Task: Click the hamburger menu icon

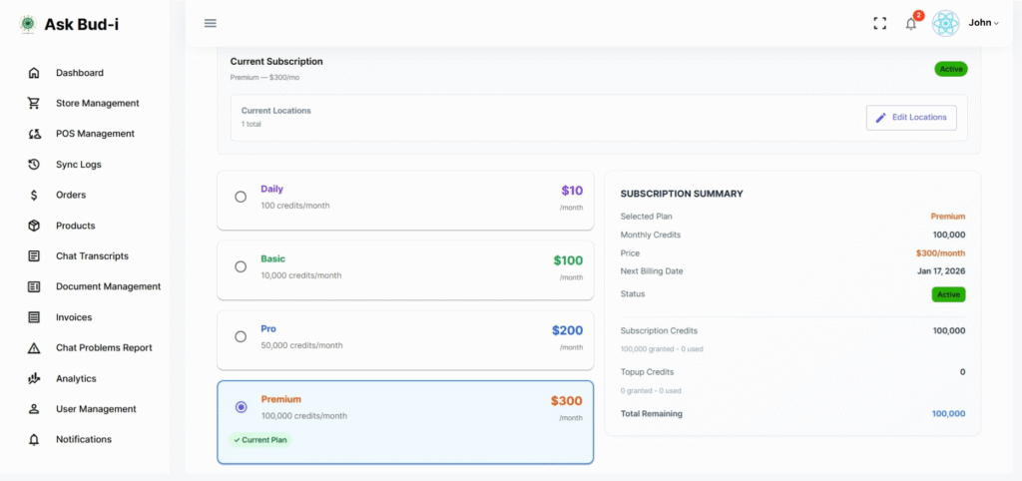Action: (211, 23)
